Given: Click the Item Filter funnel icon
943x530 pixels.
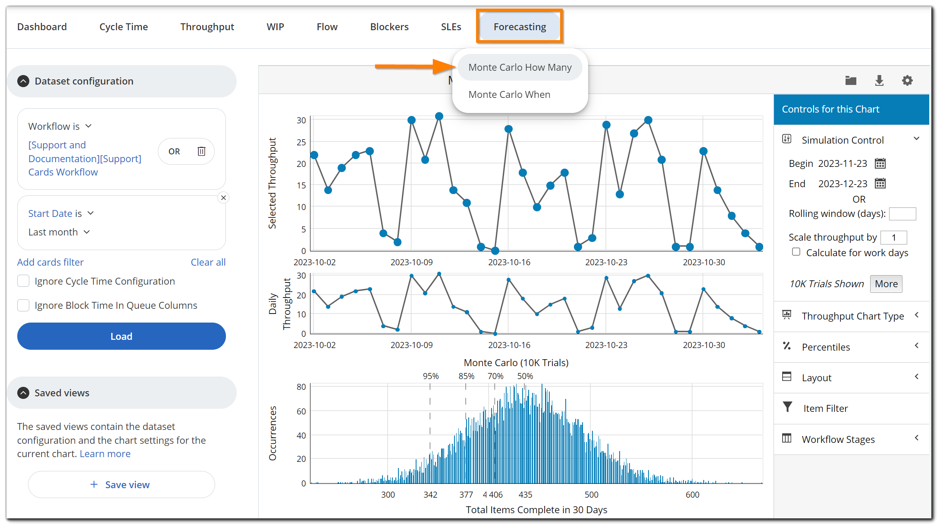Looking at the screenshot, I should tap(786, 407).
